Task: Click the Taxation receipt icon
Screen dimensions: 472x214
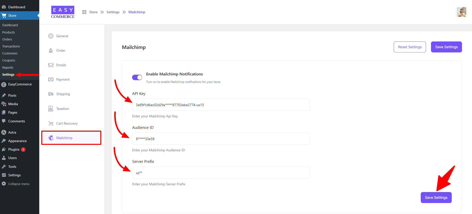Action: (51, 109)
